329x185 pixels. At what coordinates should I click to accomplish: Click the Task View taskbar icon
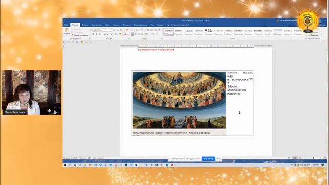(x=80, y=165)
